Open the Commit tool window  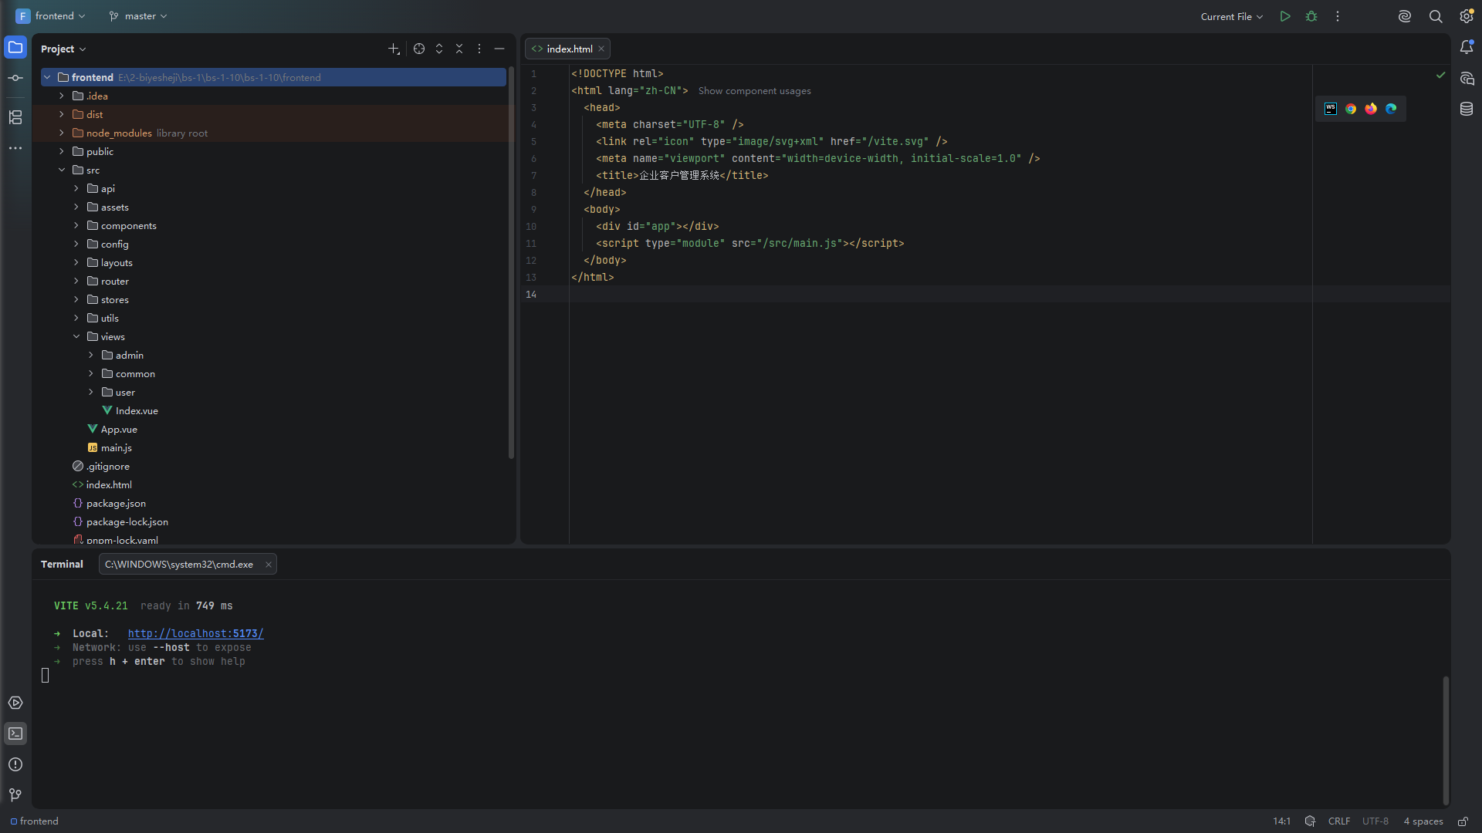pyautogui.click(x=15, y=78)
